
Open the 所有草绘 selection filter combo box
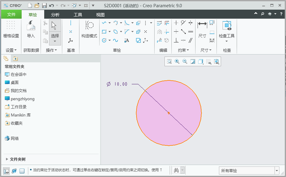[249, 171]
